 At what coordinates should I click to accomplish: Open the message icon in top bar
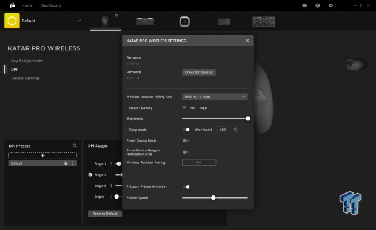point(304,5)
